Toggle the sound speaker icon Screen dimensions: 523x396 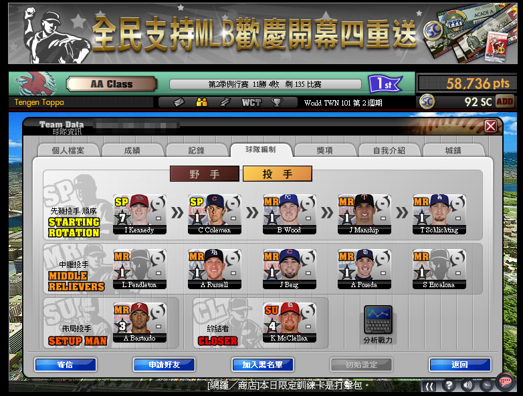[467, 386]
